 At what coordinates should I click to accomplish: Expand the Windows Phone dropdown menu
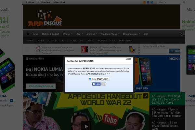coord(110,34)
